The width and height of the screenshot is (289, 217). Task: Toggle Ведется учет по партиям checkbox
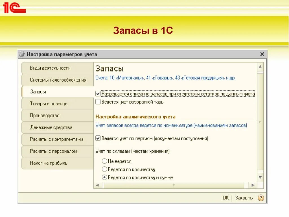click(98, 138)
